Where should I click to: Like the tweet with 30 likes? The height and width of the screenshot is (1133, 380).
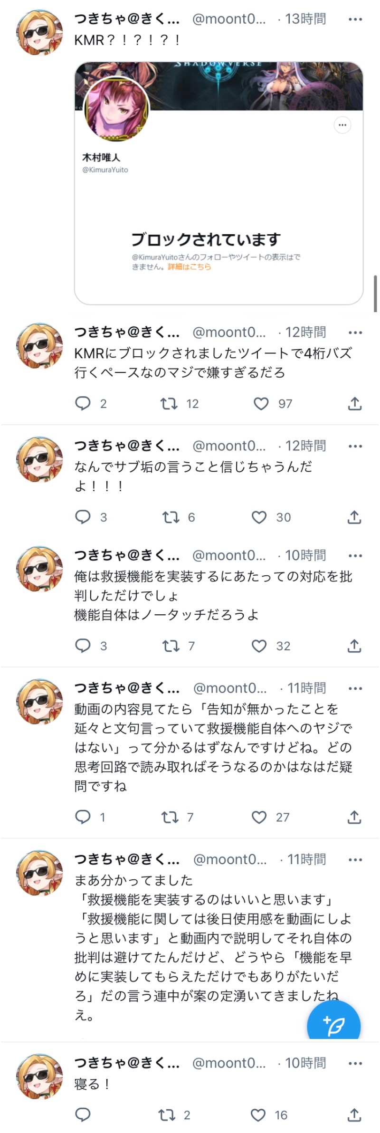click(259, 517)
